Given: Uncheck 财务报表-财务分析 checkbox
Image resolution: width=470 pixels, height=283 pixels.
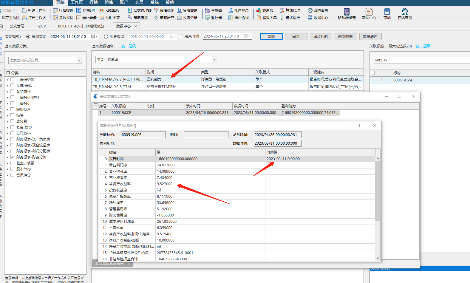Looking at the screenshot, I should coord(13,157).
